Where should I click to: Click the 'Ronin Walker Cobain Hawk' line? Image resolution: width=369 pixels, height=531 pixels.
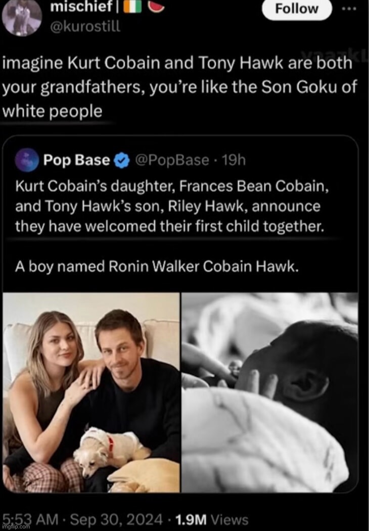coord(157,267)
